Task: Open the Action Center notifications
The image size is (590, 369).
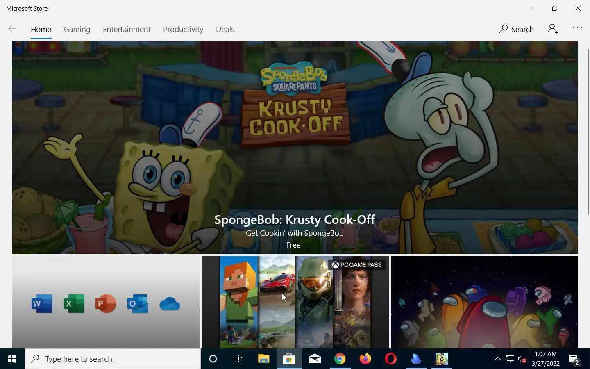Action: pos(574,360)
